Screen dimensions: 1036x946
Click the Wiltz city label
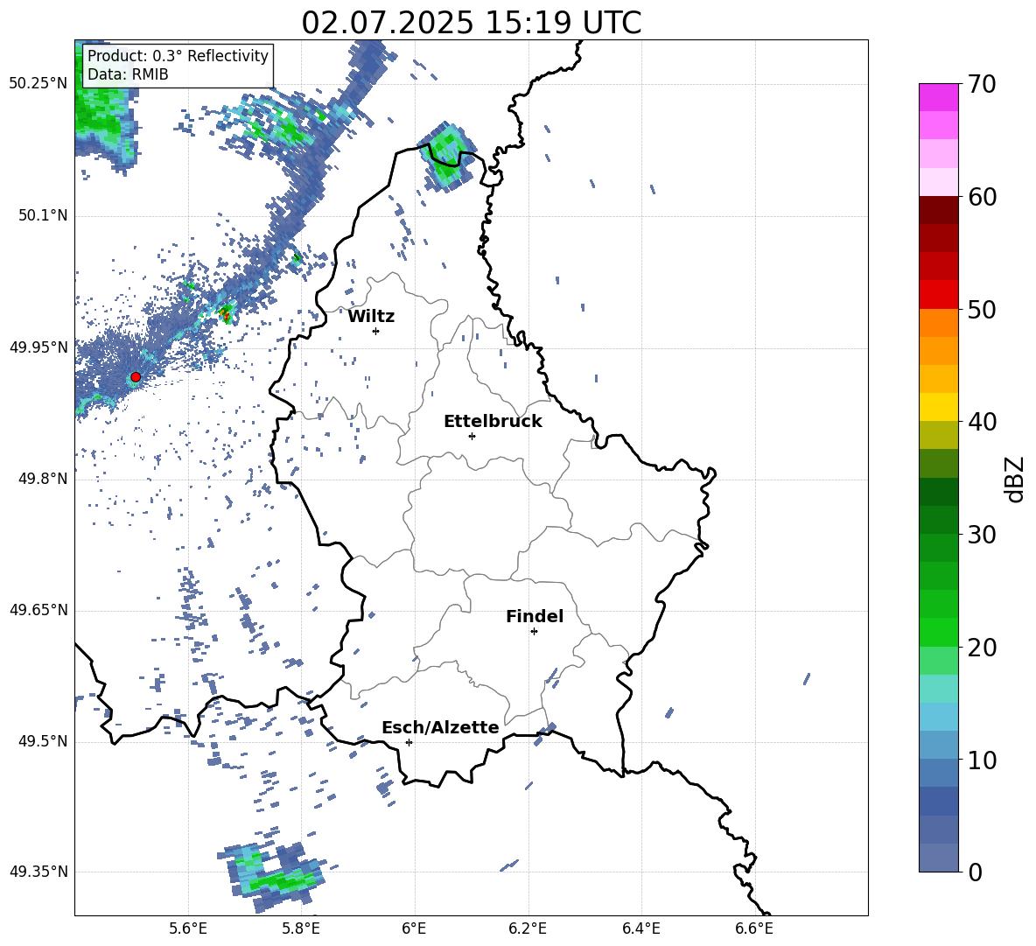tap(371, 317)
